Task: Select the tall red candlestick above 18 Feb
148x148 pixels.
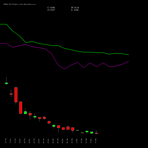Action: pos(16,95)
